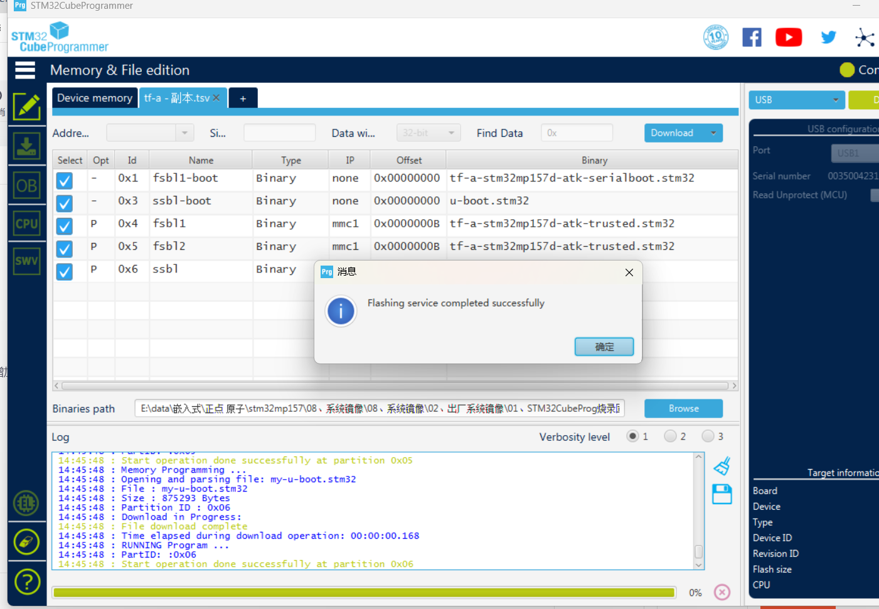This screenshot has width=879, height=609.
Task: Cancel operation with the red X icon
Action: [722, 592]
